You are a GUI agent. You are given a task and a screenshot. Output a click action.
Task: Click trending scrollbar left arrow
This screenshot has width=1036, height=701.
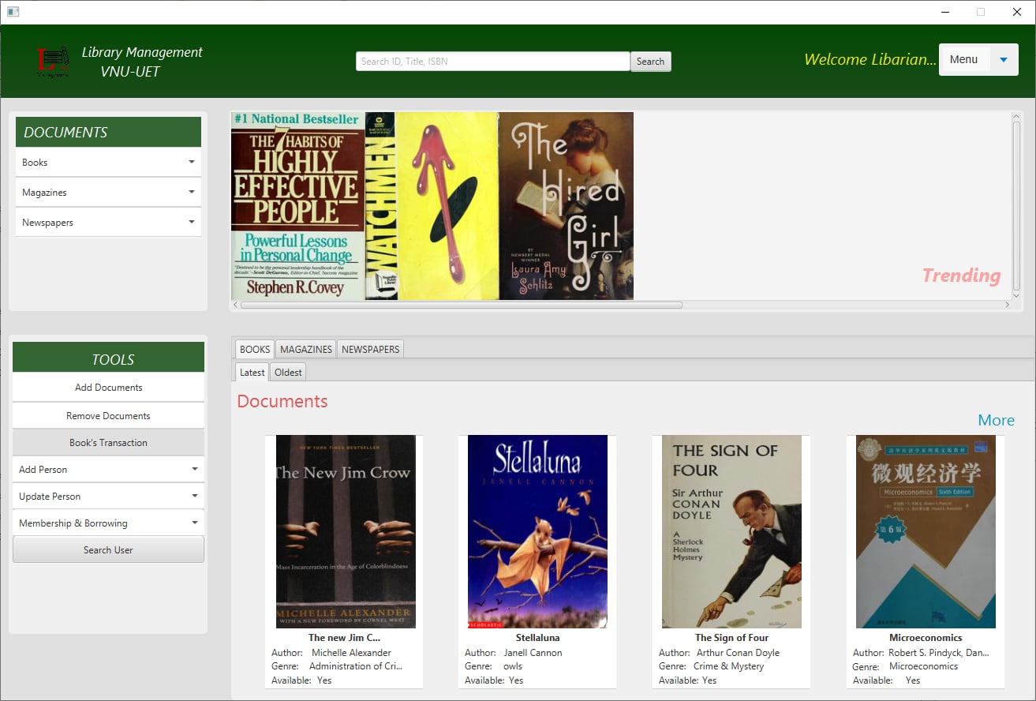[234, 305]
